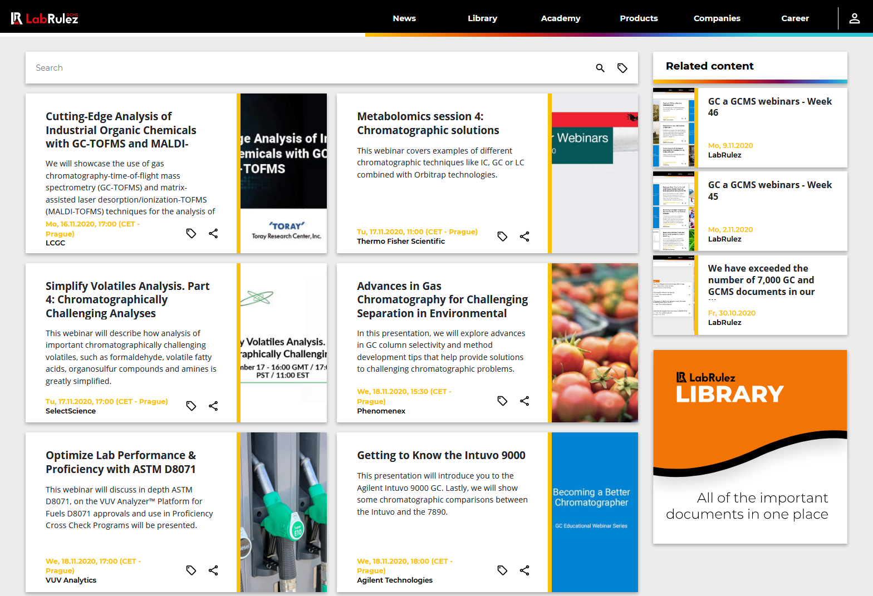Share the Simplify Volatiles Analysis webinar
Screen dimensions: 873x596
(x=213, y=406)
